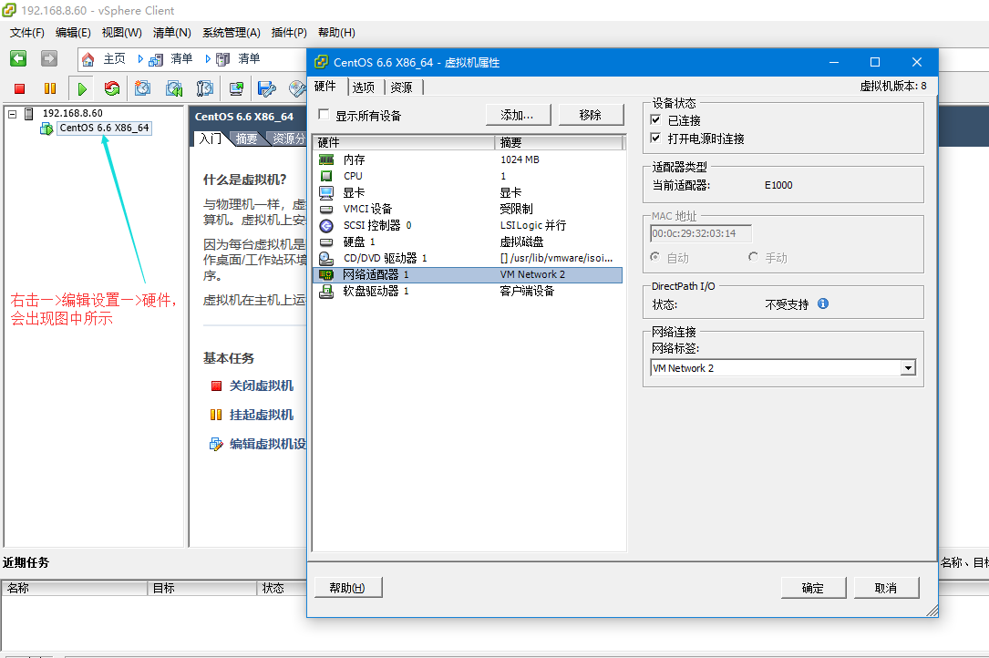
Task: Open the 文件(F) menu
Action: 27,33
